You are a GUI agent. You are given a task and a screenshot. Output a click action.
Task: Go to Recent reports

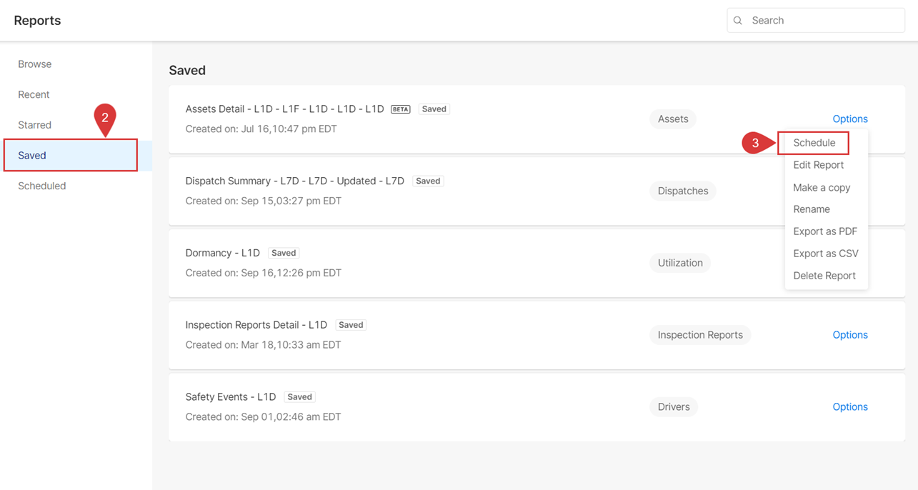coord(34,94)
